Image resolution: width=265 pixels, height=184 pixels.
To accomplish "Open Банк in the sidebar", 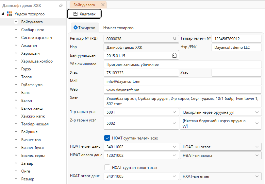I will 25,93.
